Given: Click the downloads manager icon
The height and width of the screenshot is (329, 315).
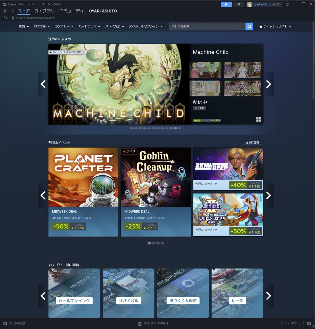Looking at the screenshot, I should 140,324.
